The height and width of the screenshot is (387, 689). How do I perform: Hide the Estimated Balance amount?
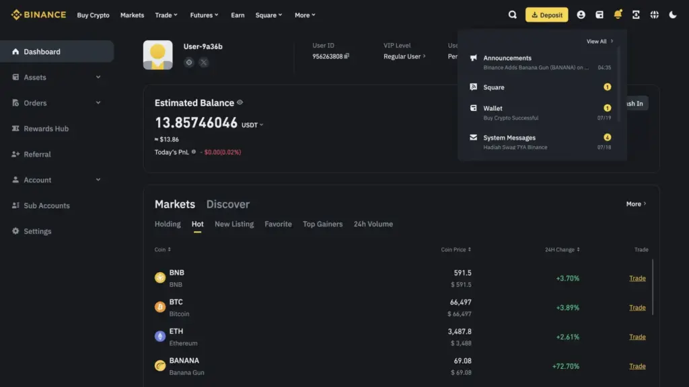240,102
